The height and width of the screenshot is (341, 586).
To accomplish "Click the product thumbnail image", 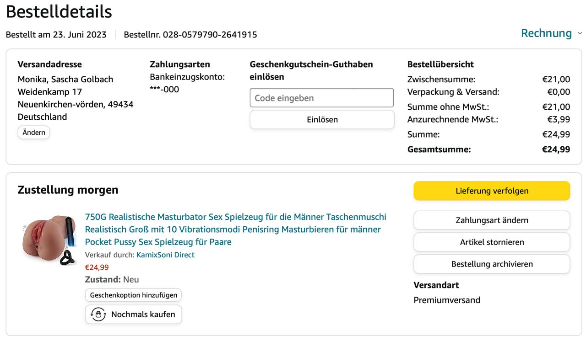I will pos(49,240).
